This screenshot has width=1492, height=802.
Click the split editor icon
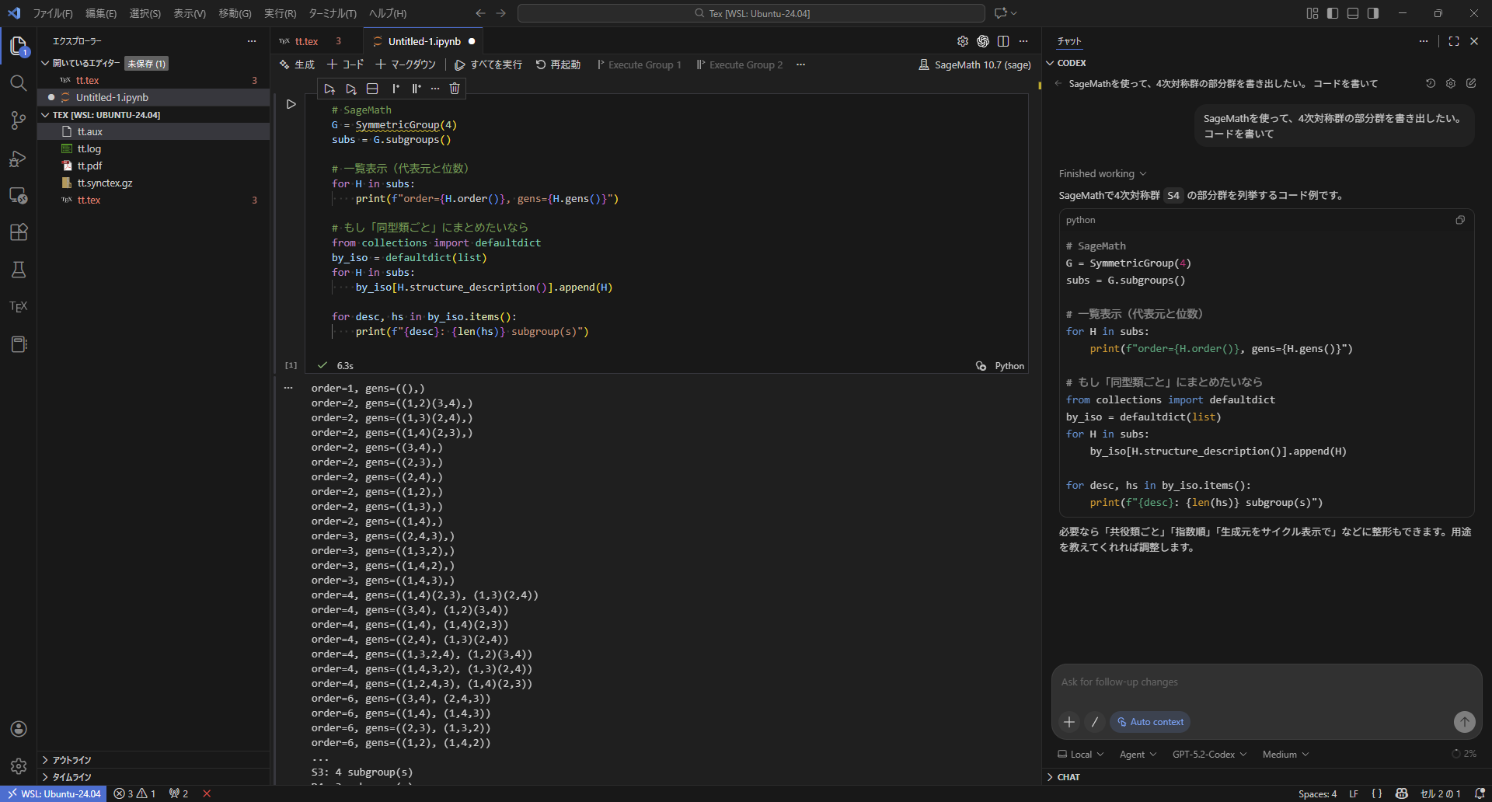click(1003, 41)
